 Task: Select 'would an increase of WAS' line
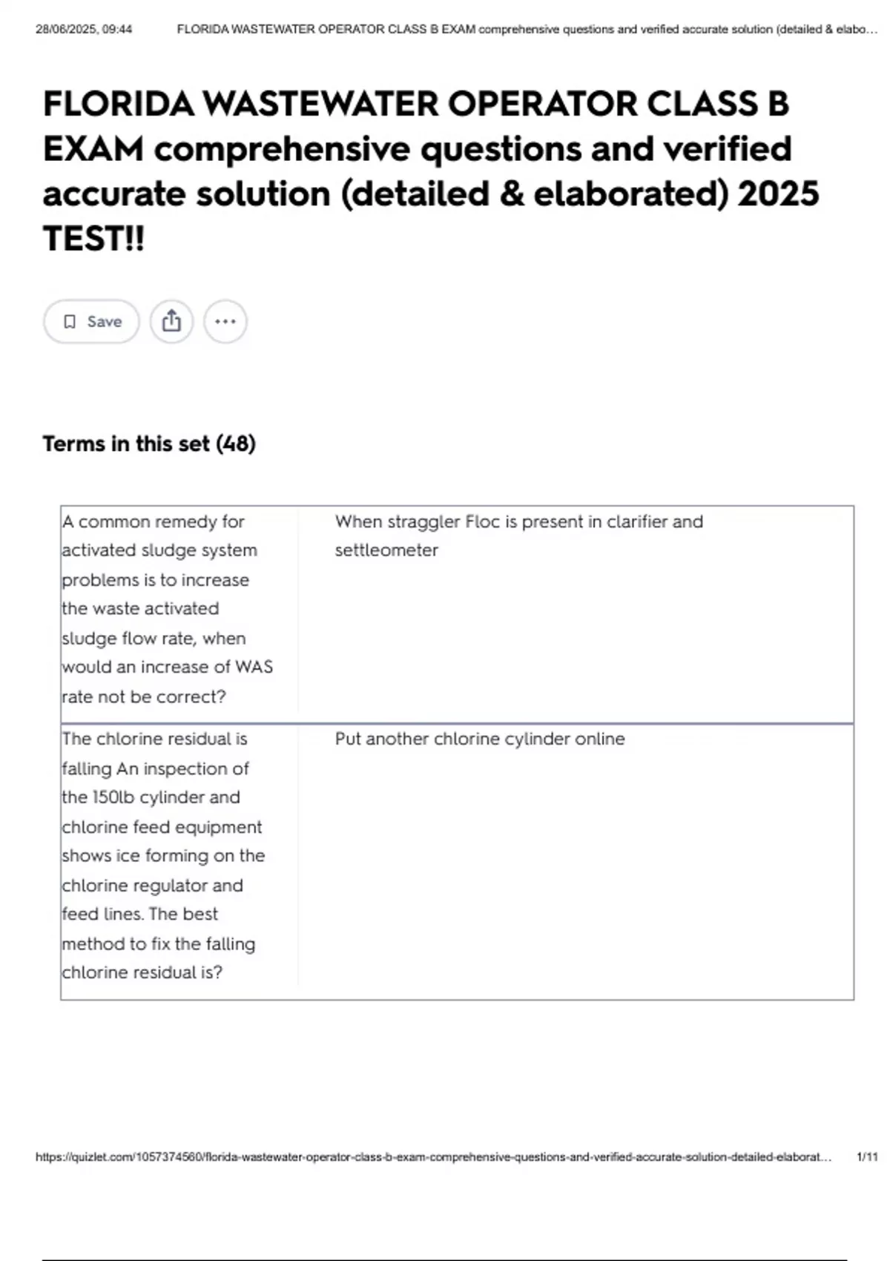point(168,667)
